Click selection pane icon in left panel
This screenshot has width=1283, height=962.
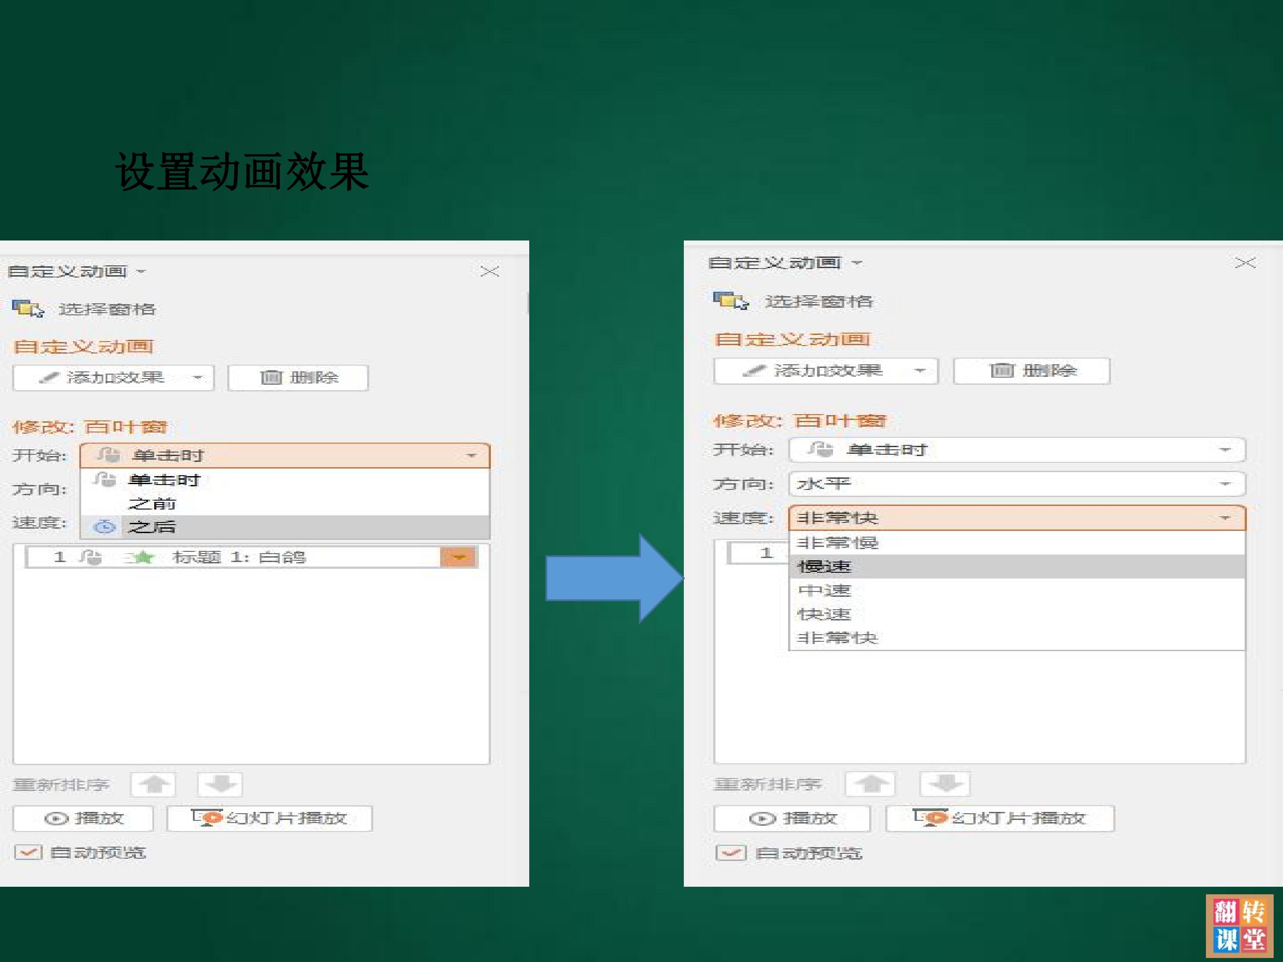point(28,309)
